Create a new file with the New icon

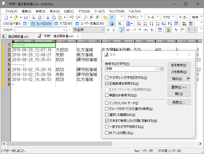pos(6,17)
